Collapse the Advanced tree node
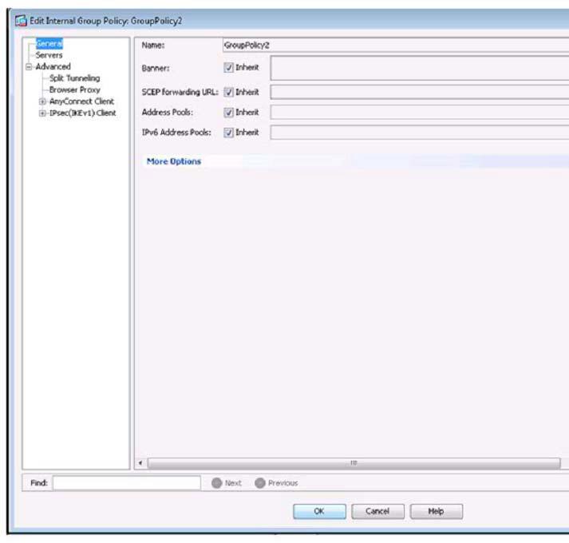Viewport: 569px width, 543px height. (x=29, y=67)
